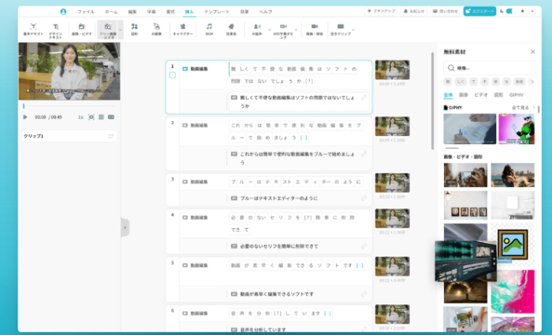Select the green character GIPHY thumbnail

pos(517,128)
